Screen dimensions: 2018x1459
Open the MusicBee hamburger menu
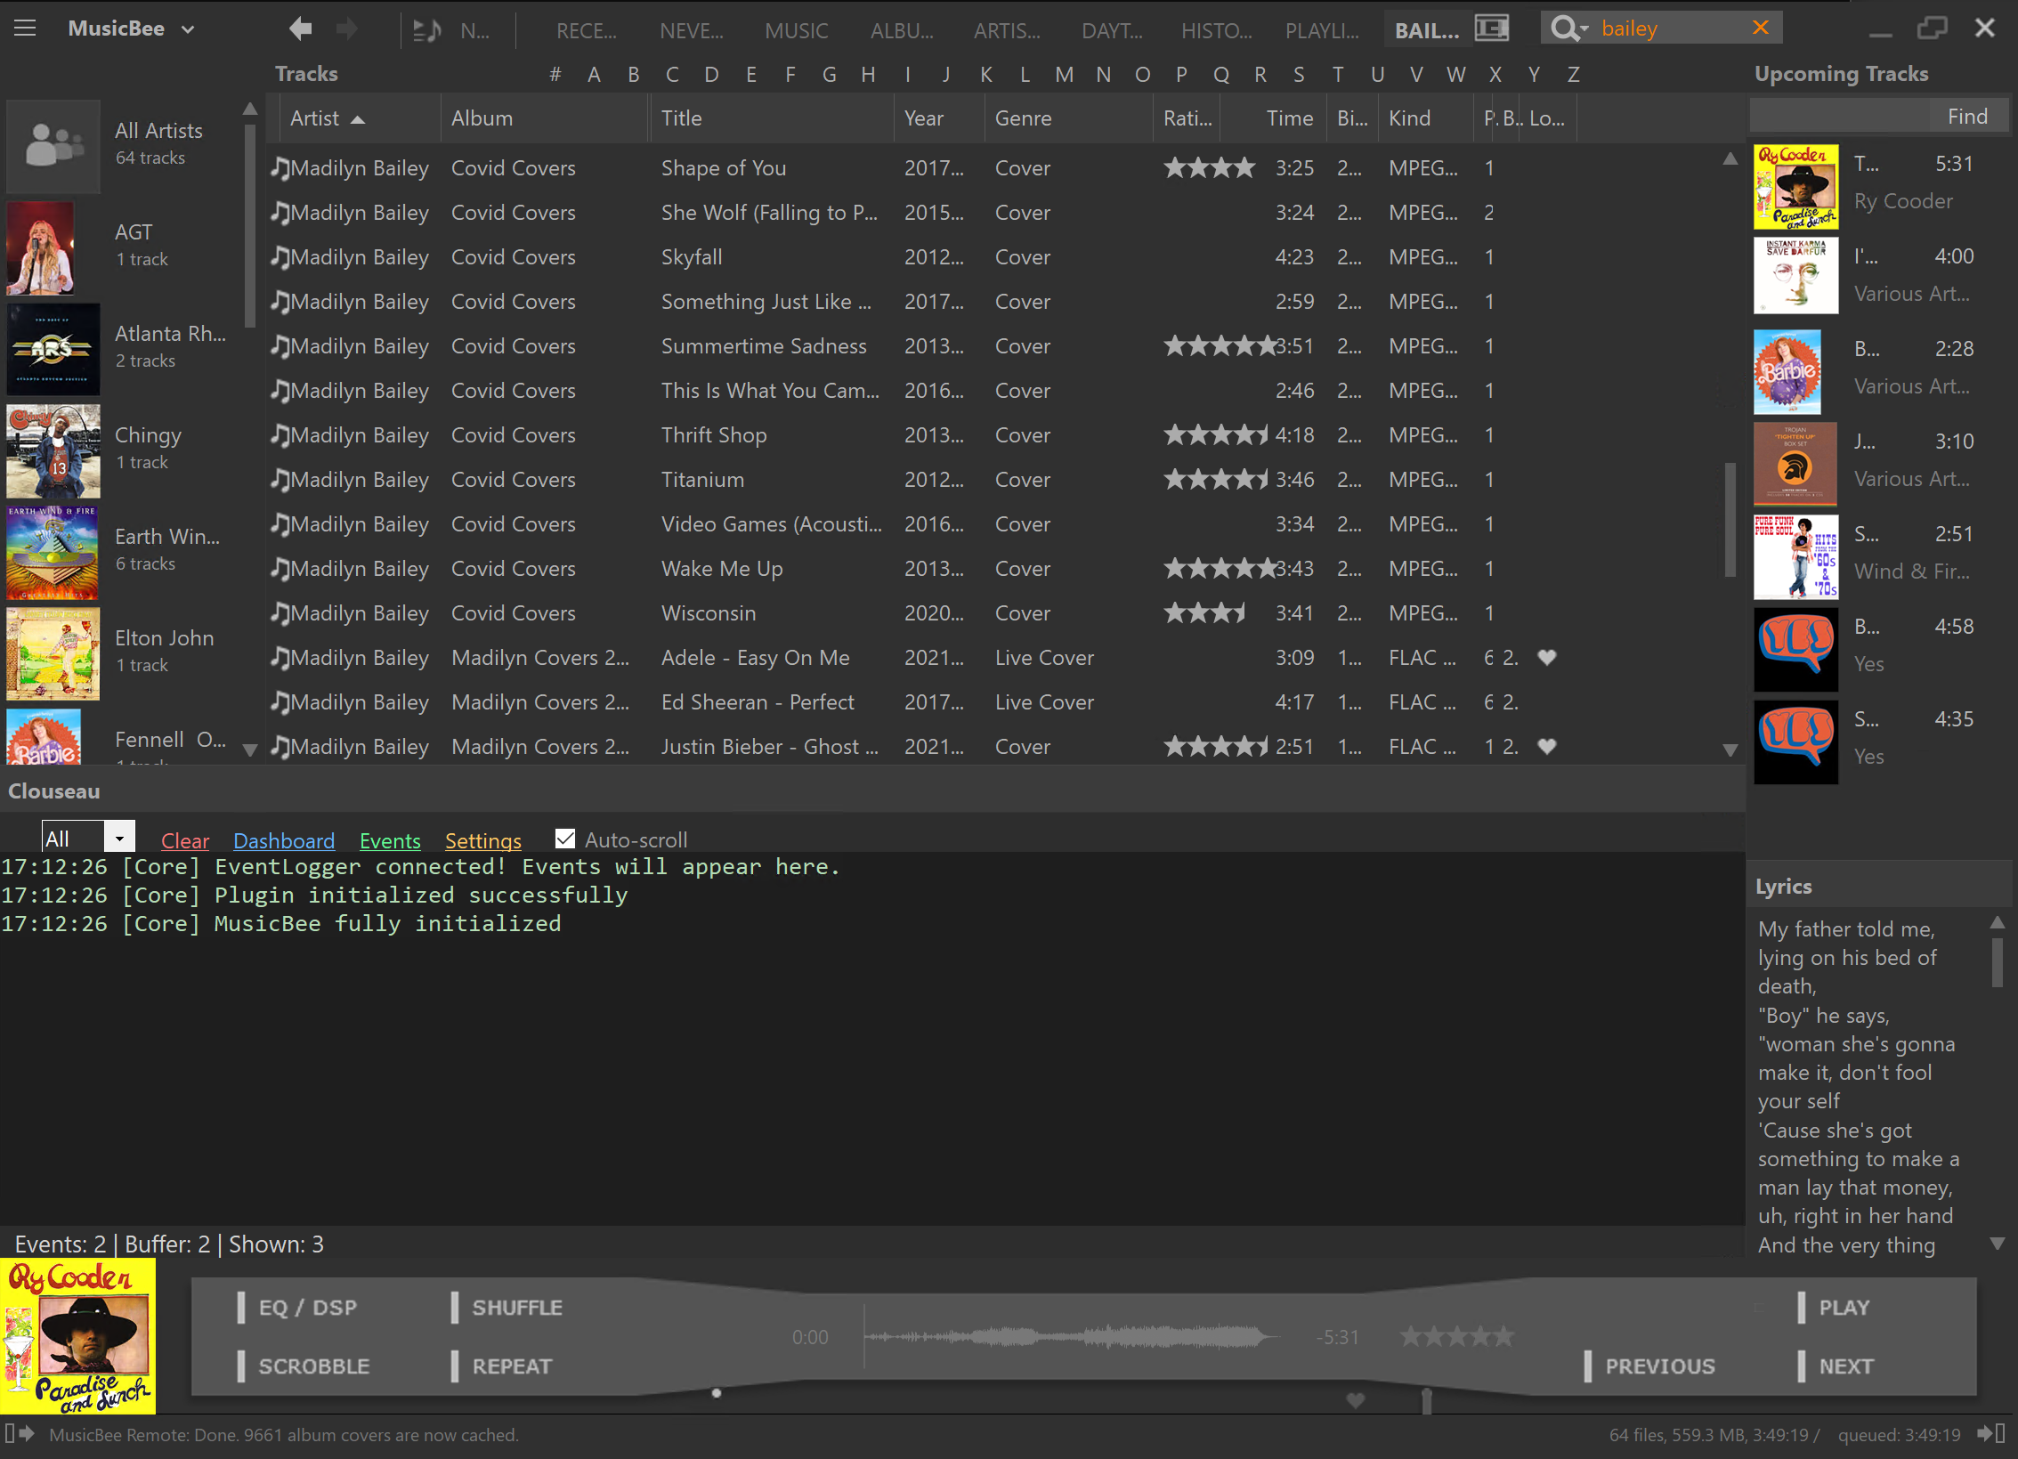point(24,28)
